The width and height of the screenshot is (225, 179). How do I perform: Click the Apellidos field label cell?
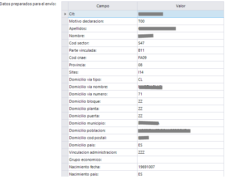click(x=78, y=28)
